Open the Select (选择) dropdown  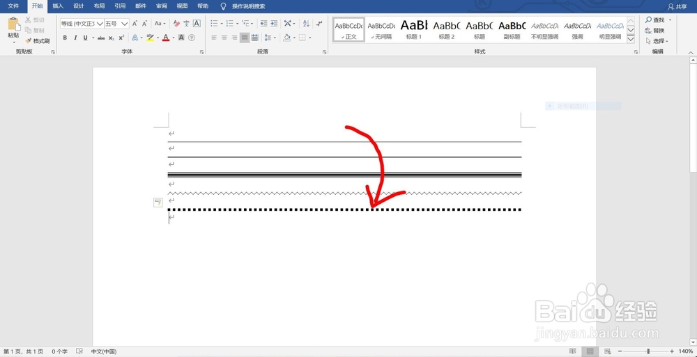point(657,41)
